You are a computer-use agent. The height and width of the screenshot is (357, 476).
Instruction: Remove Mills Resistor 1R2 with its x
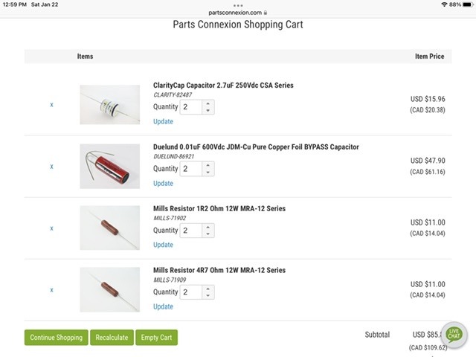[x=51, y=228]
